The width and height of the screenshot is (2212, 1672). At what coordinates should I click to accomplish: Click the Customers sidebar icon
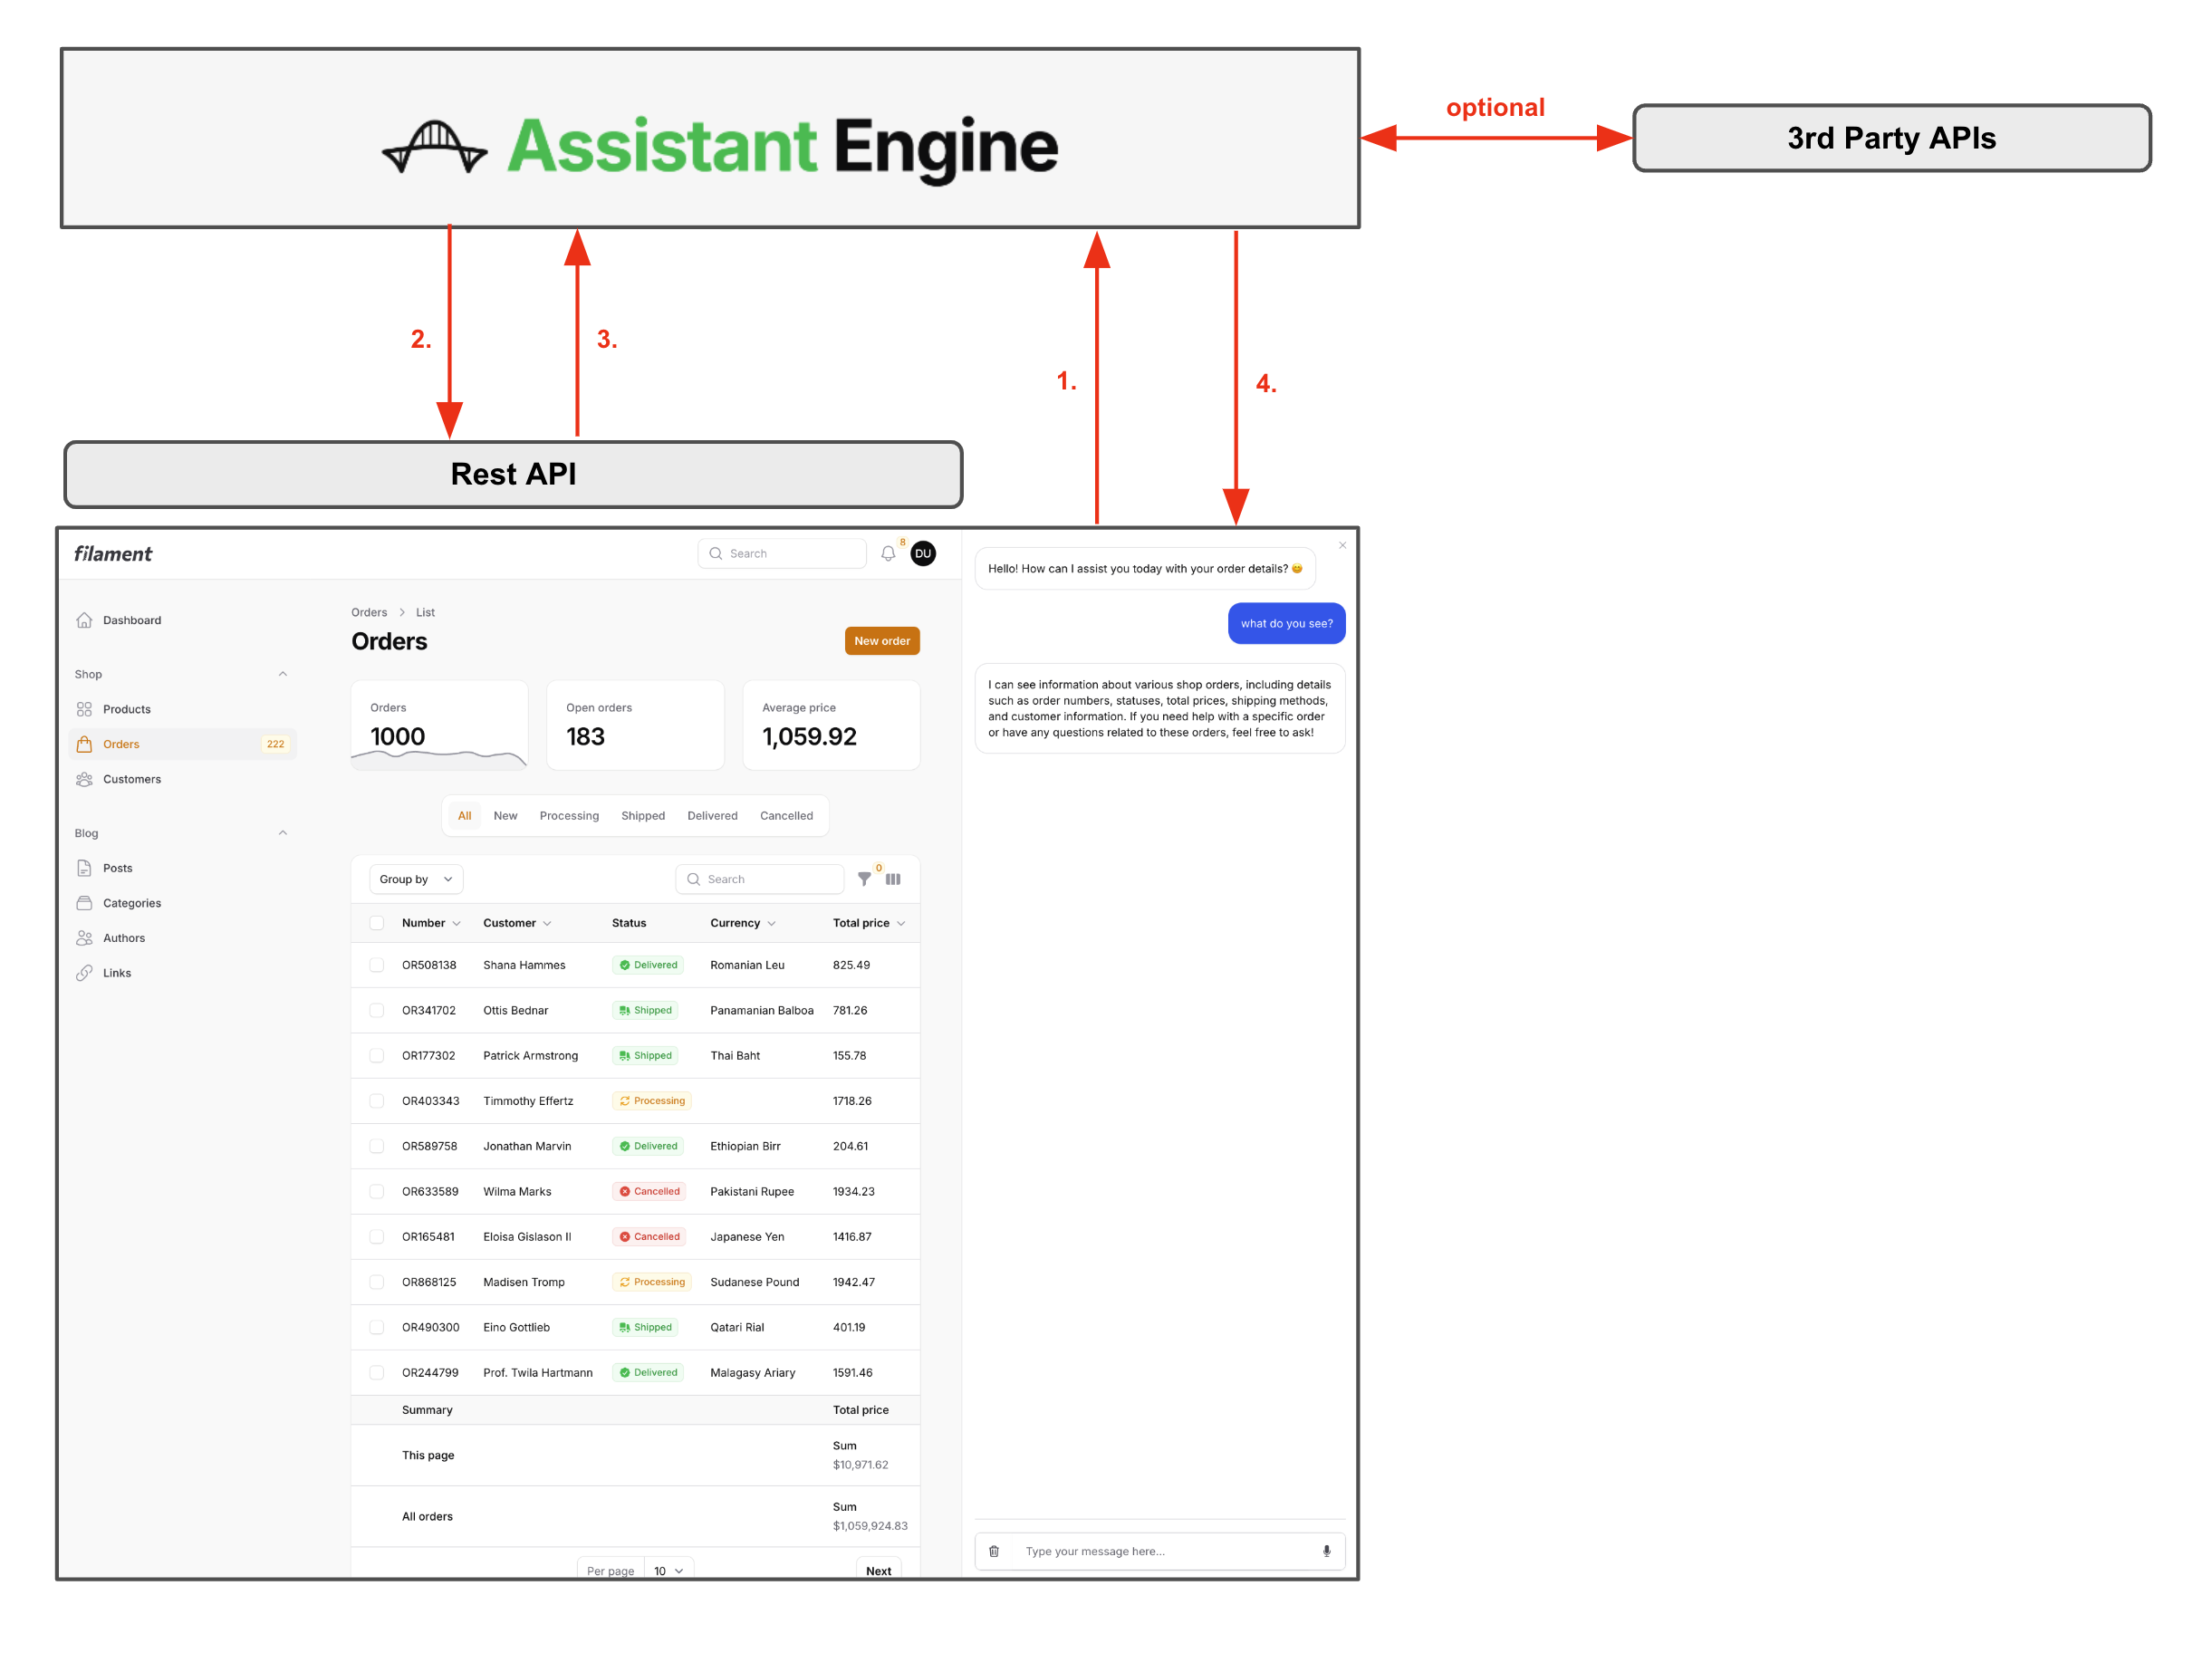click(86, 778)
